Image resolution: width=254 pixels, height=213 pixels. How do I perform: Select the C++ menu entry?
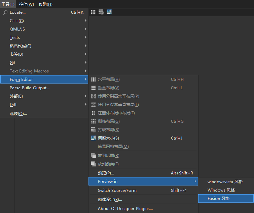tap(44, 21)
